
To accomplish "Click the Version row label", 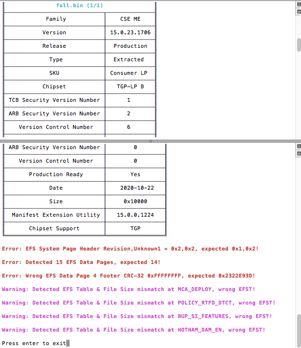I will pyautogui.click(x=54, y=33).
